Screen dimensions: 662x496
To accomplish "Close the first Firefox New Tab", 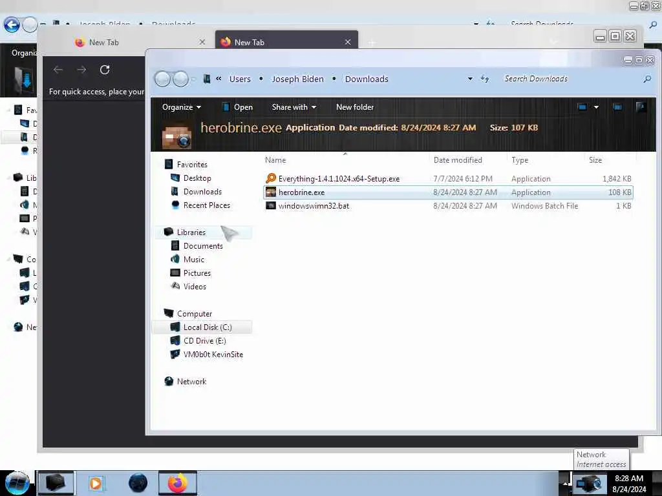I will [x=202, y=42].
